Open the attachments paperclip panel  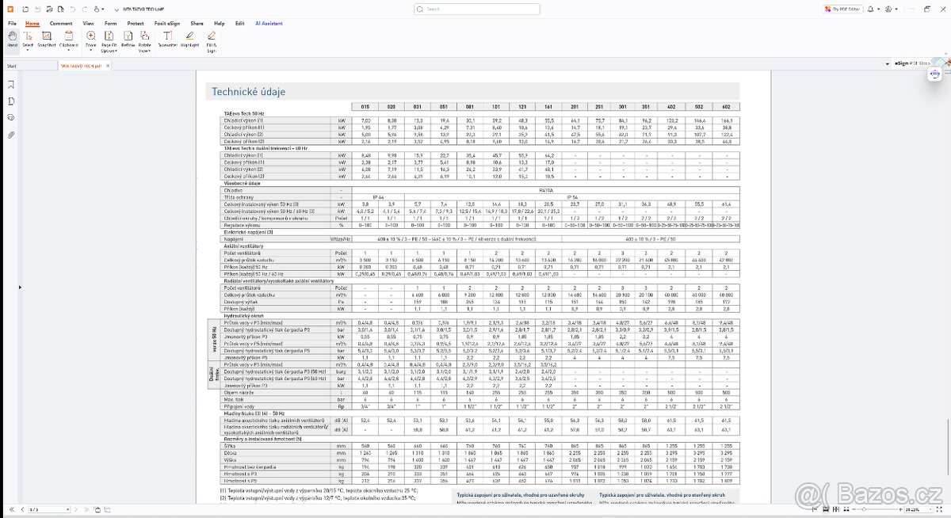click(x=11, y=135)
